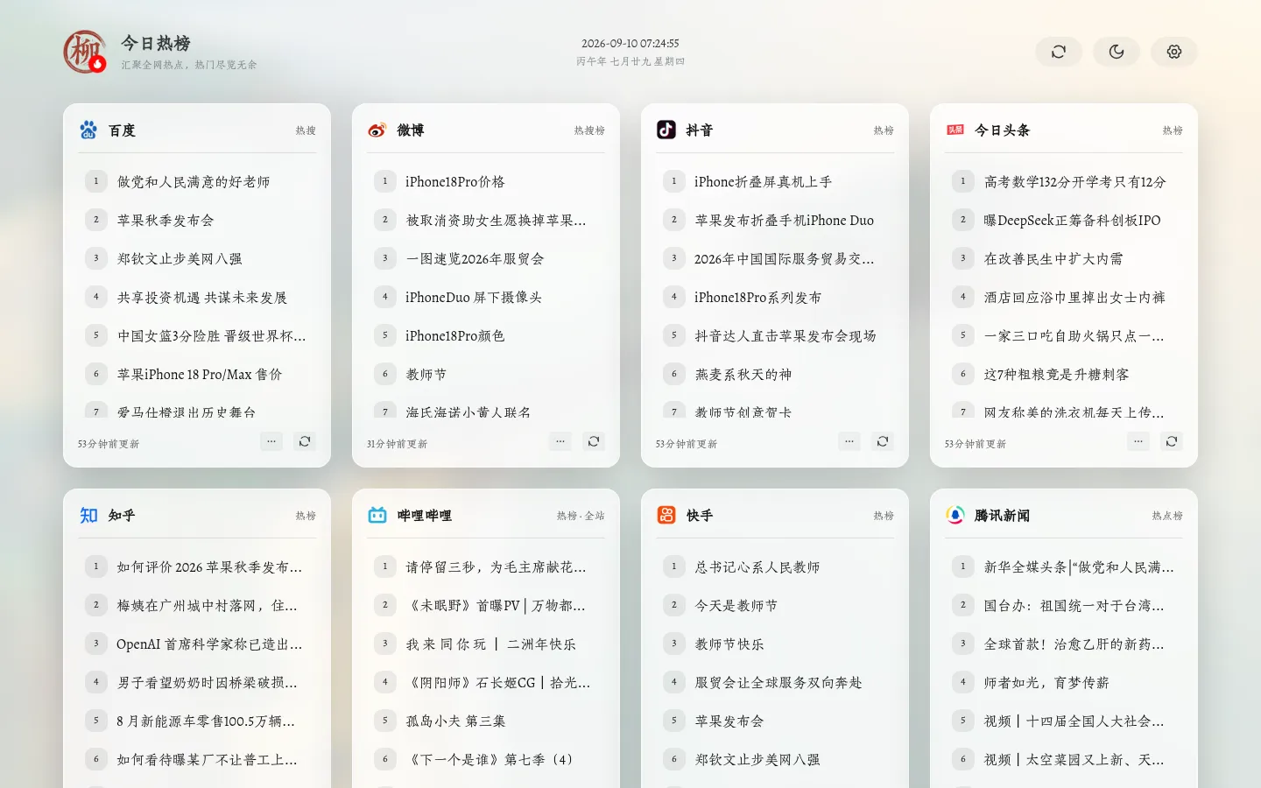Click the 百度 paw logo icon
The image size is (1261, 788).
[88, 130]
